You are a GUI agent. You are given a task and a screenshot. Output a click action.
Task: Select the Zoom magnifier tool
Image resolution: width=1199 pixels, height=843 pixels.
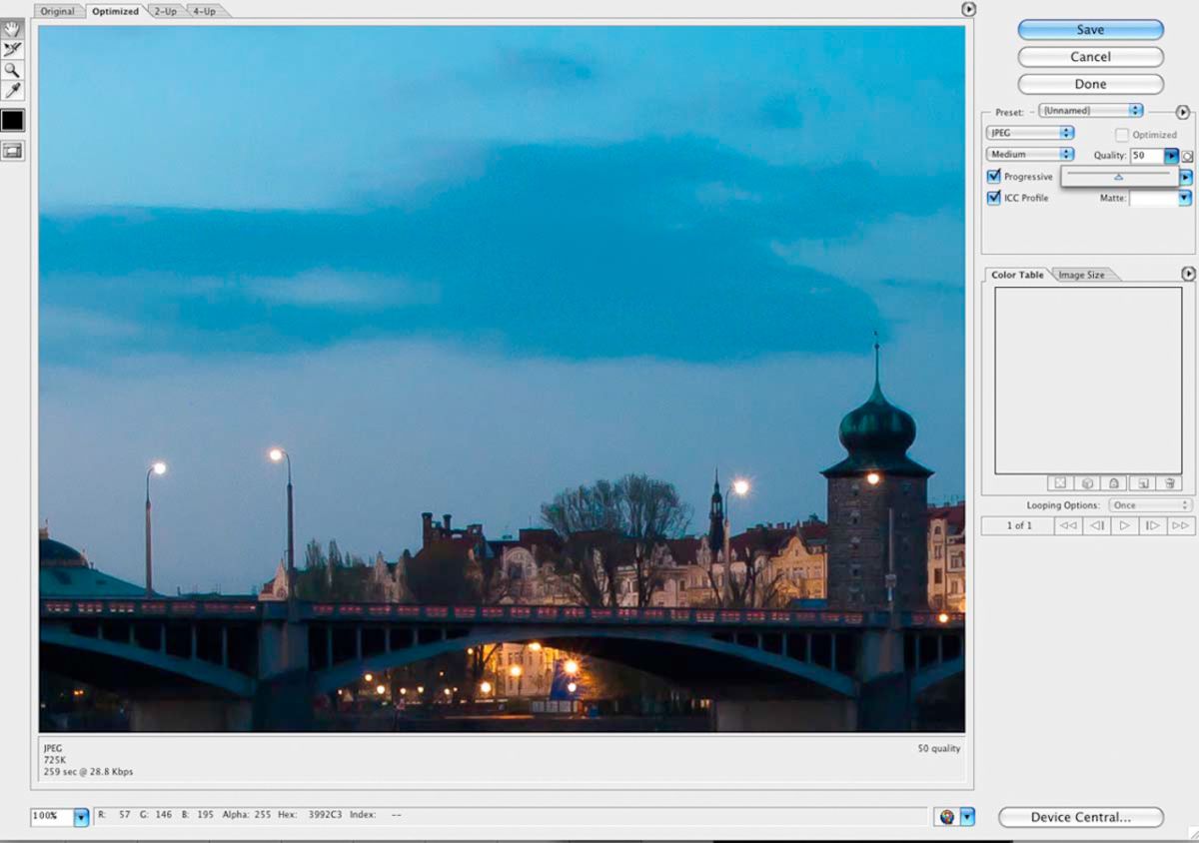pyautogui.click(x=13, y=71)
